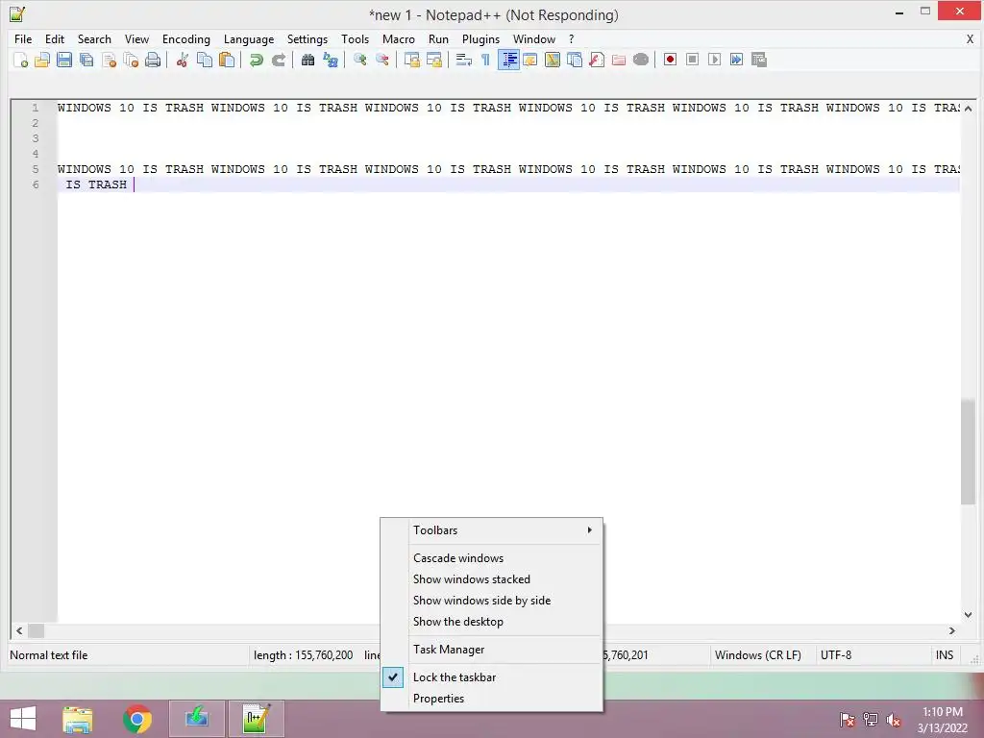Start macro recording with the red dot

coord(670,60)
